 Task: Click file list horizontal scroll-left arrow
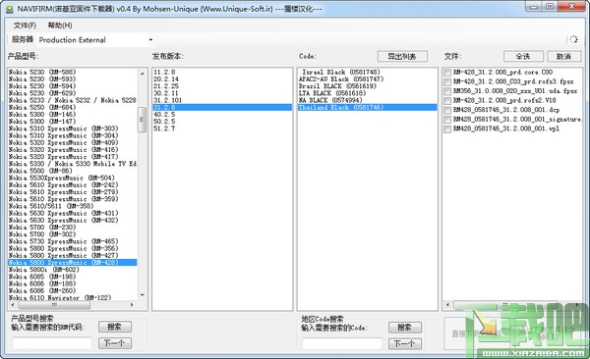pos(447,304)
